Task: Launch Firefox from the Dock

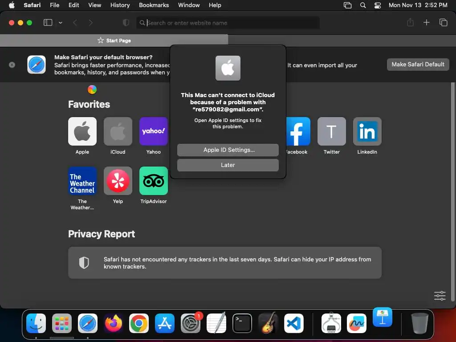Action: (113, 323)
